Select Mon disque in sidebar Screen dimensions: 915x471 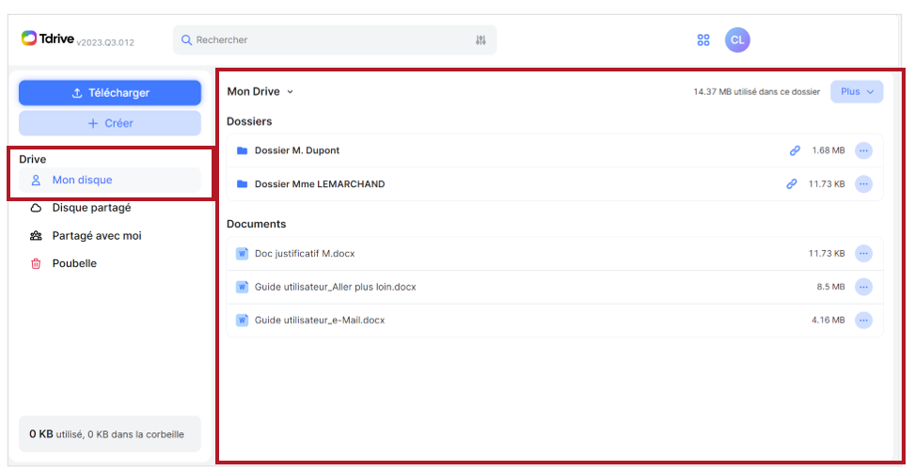[110, 180]
